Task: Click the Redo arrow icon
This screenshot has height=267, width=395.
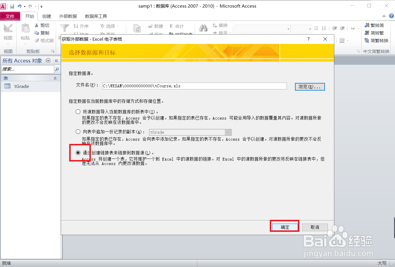Action: (30, 6)
